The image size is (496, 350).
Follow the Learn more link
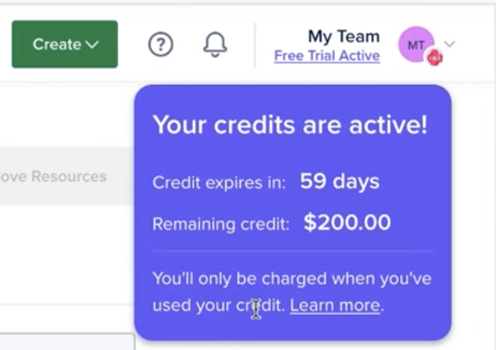pyautogui.click(x=335, y=305)
